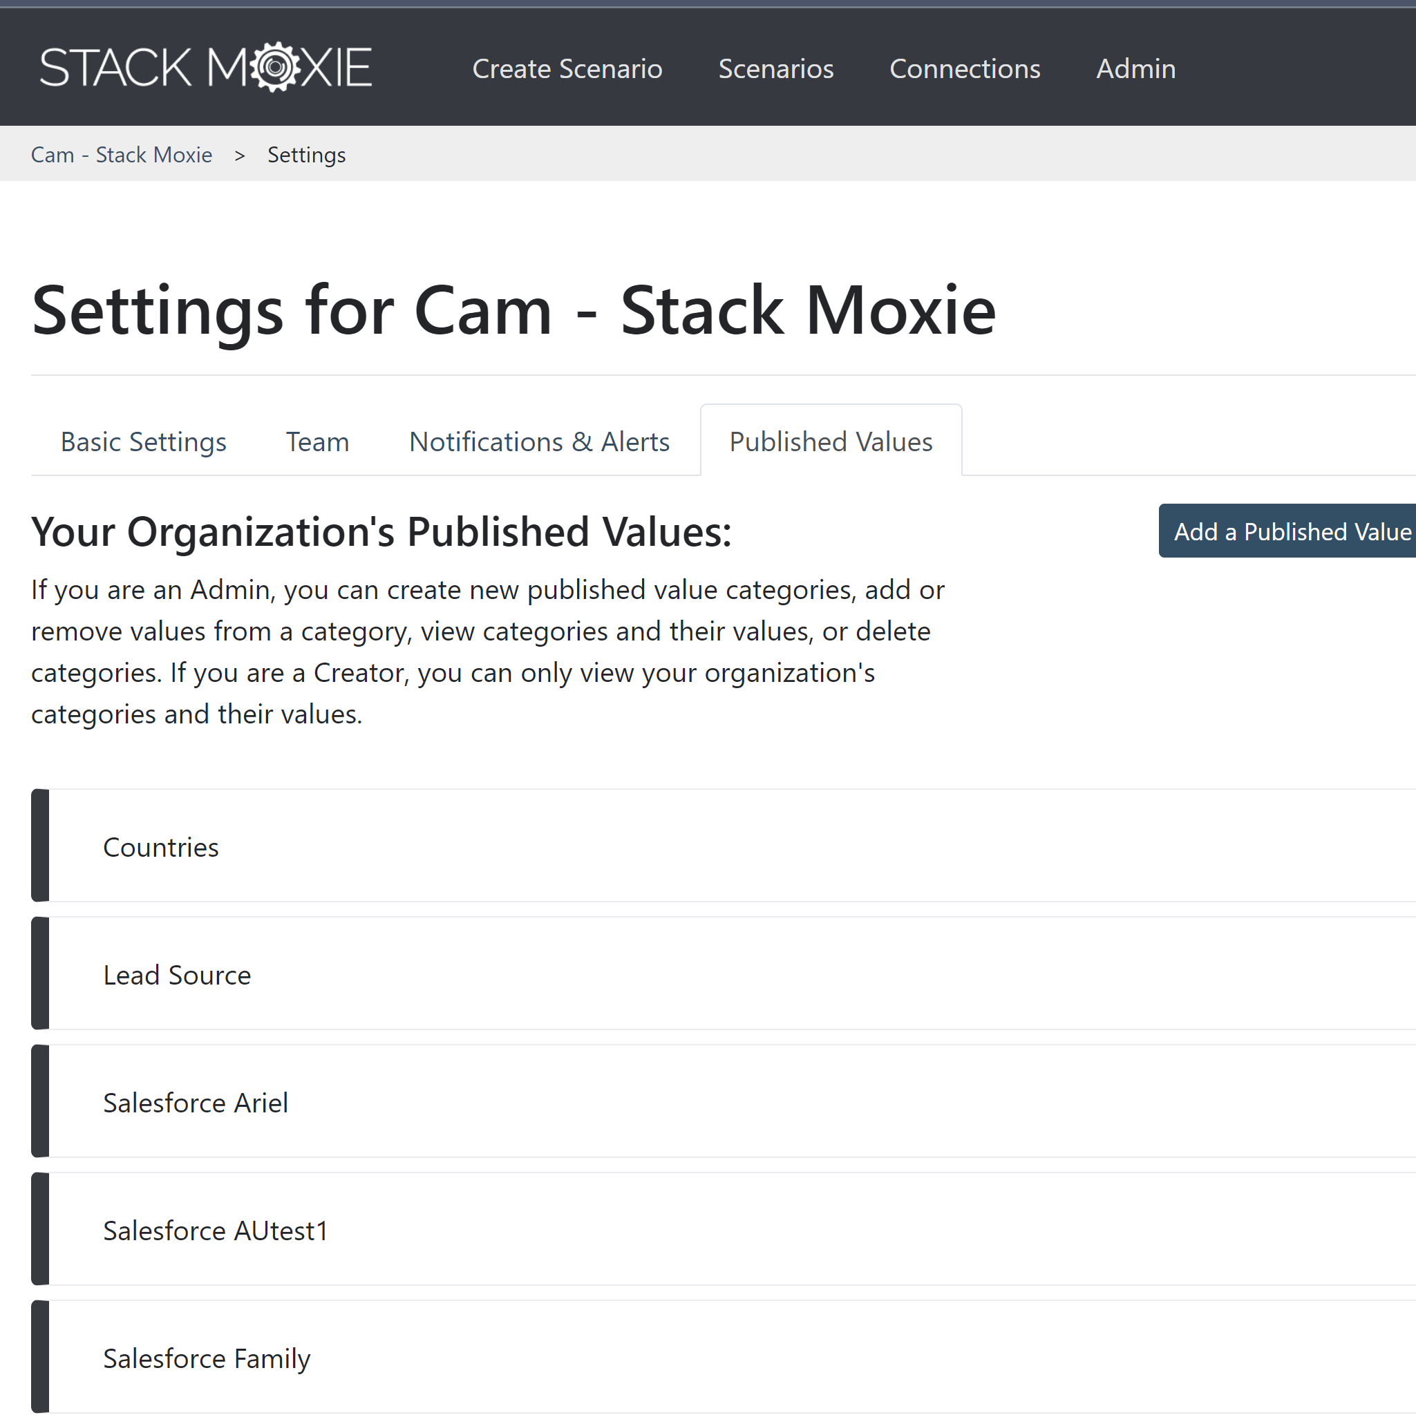Expand the Lead Source category
Screen dimensions: 1416x1415
[177, 975]
